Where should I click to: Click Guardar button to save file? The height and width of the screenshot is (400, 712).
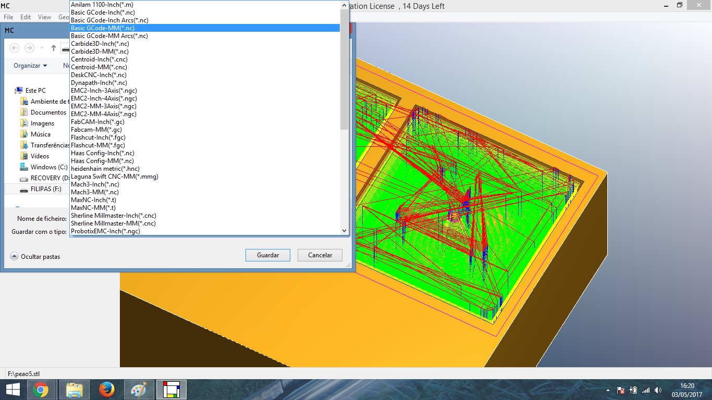(268, 255)
